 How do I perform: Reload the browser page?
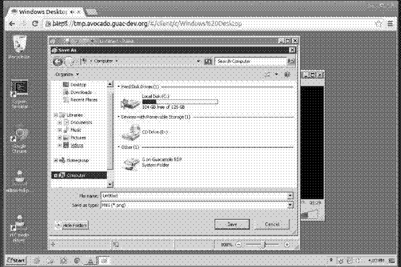tap(35, 24)
